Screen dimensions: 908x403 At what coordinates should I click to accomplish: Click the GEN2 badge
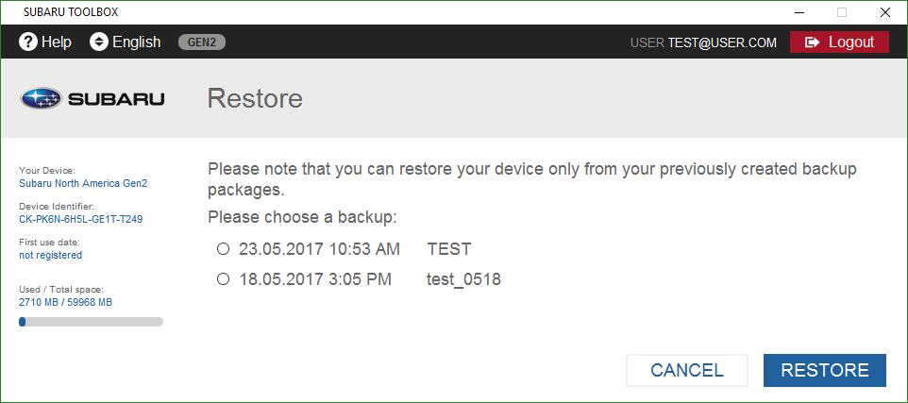[x=202, y=42]
